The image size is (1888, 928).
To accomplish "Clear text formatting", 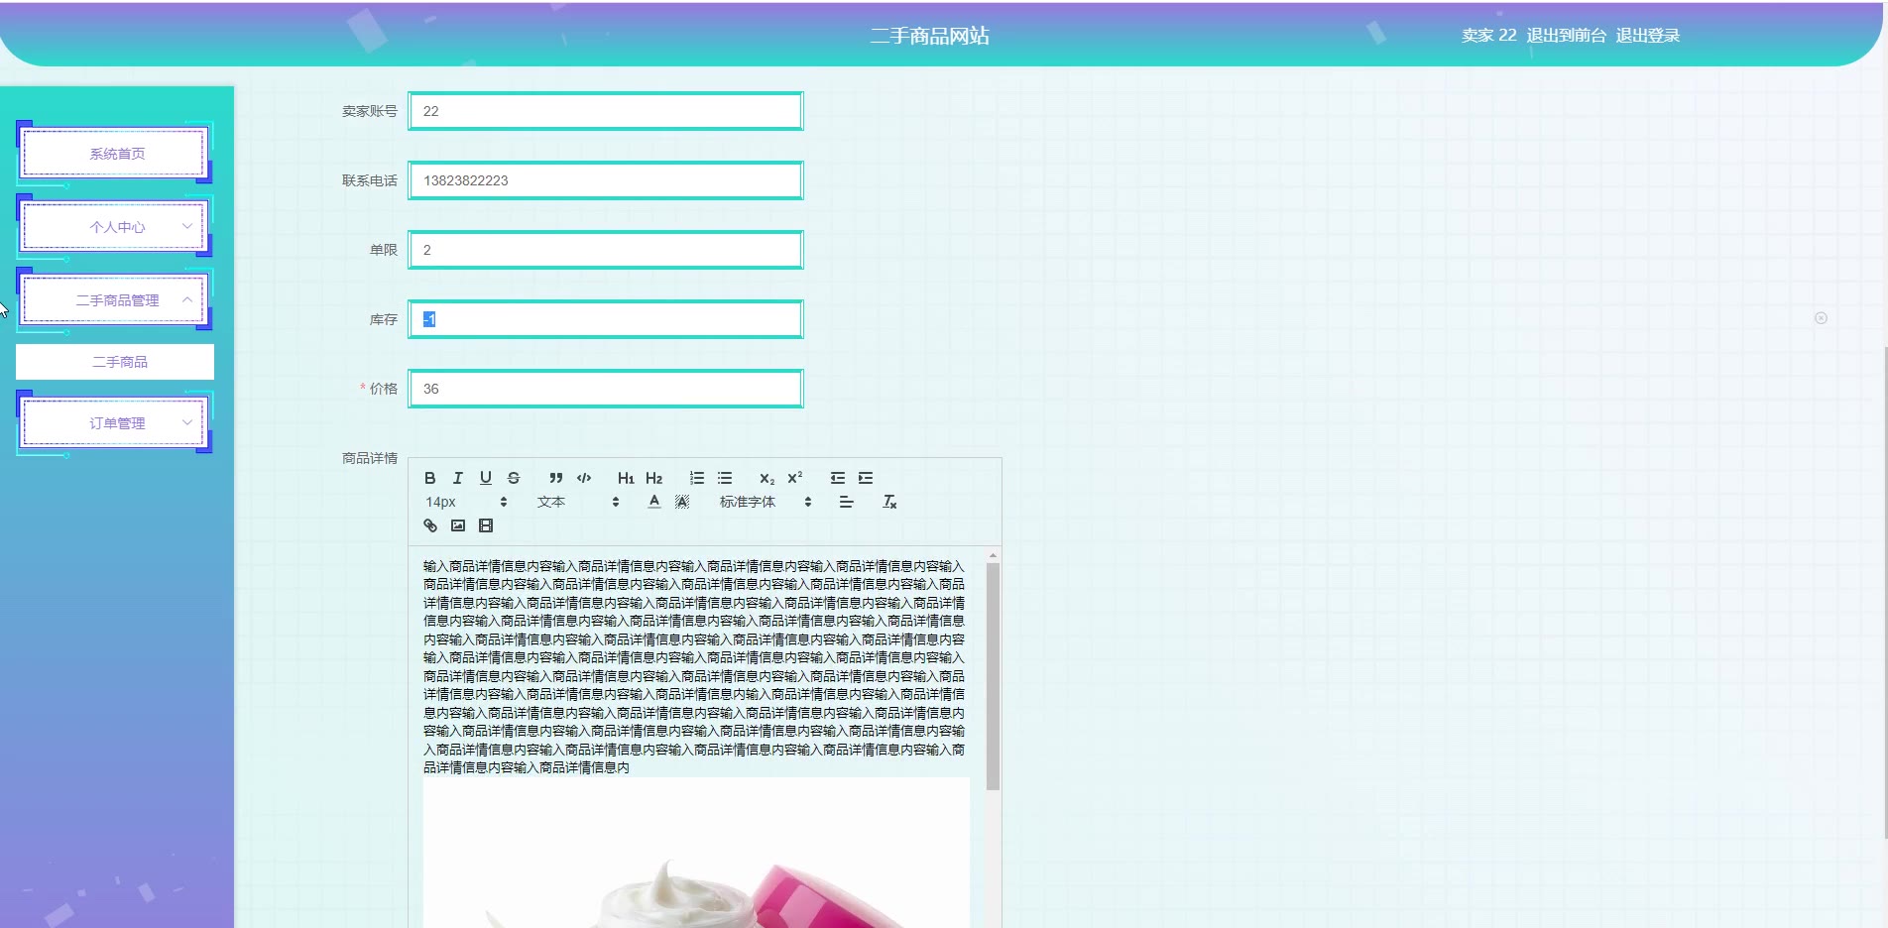I will [889, 502].
